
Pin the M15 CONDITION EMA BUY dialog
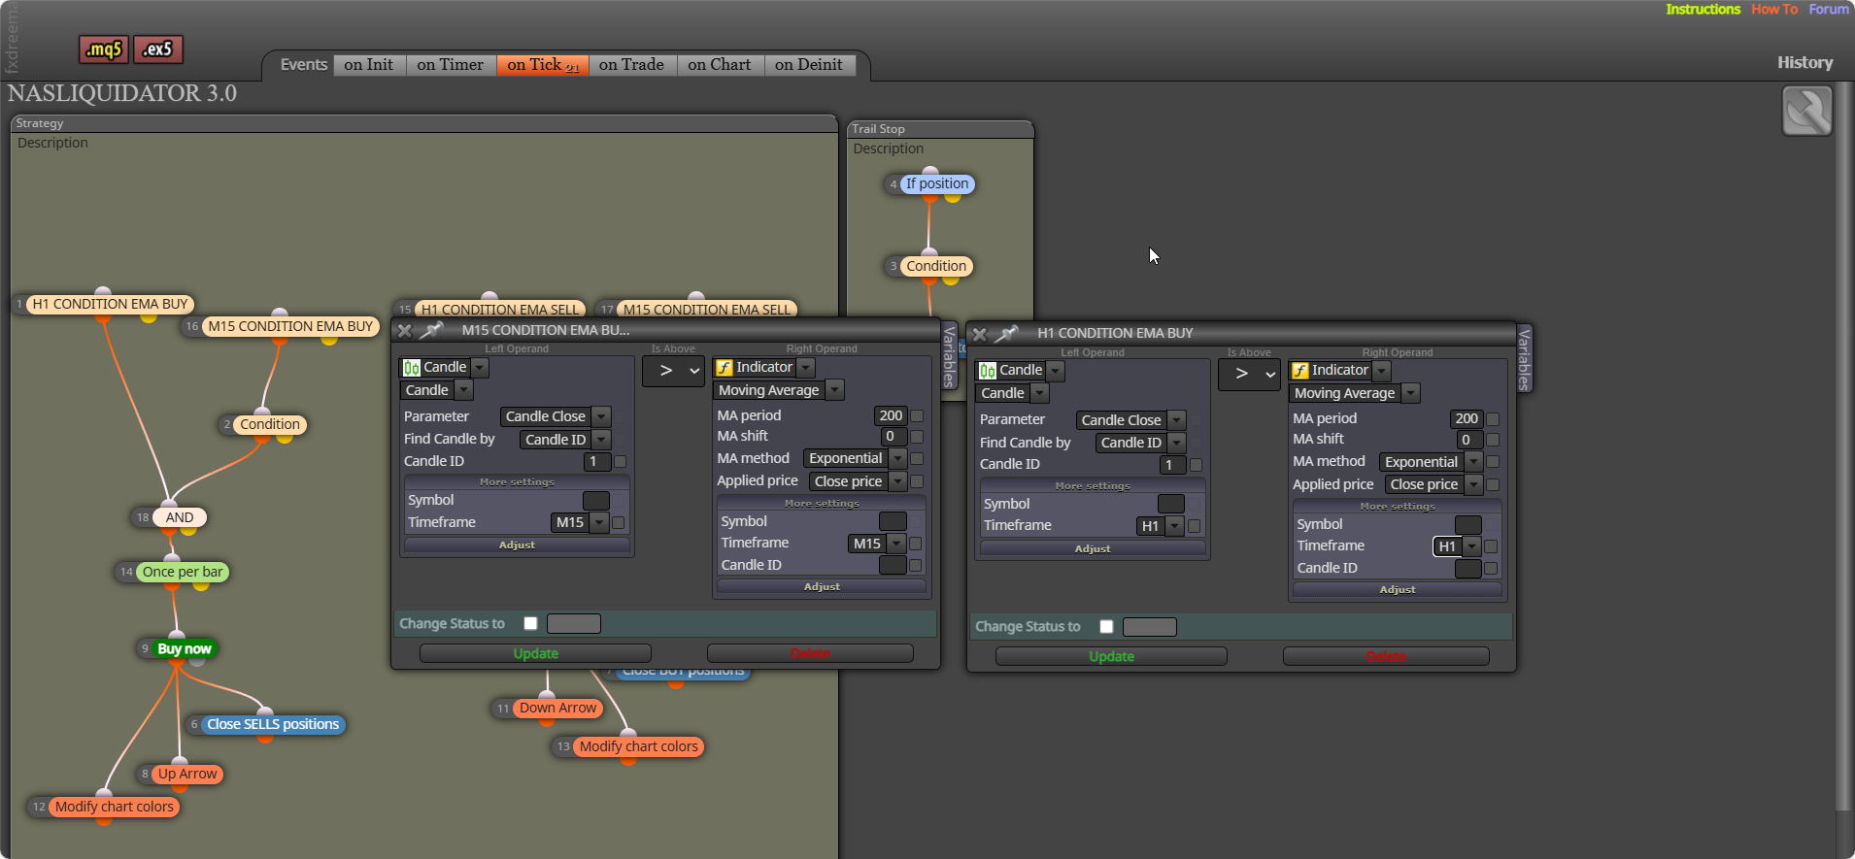[x=431, y=330]
